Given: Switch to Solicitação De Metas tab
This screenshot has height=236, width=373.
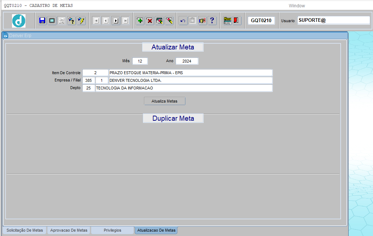Looking at the screenshot, I should pos(24,230).
